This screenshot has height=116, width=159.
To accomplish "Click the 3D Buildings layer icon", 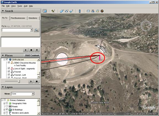I will click(10, 110).
